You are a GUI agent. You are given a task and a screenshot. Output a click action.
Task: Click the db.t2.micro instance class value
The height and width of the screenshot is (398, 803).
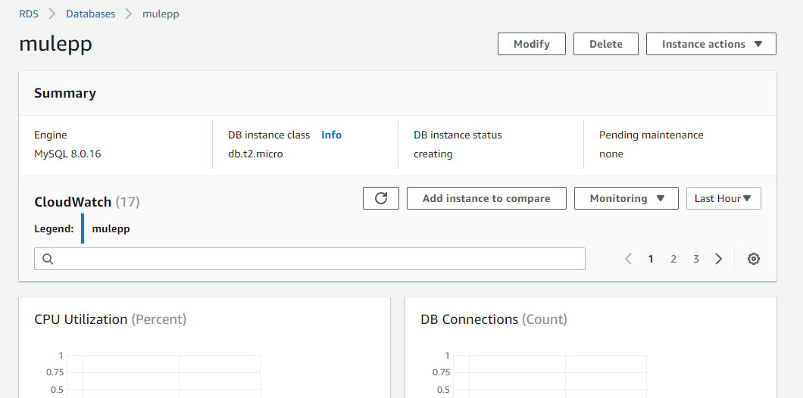pos(255,154)
